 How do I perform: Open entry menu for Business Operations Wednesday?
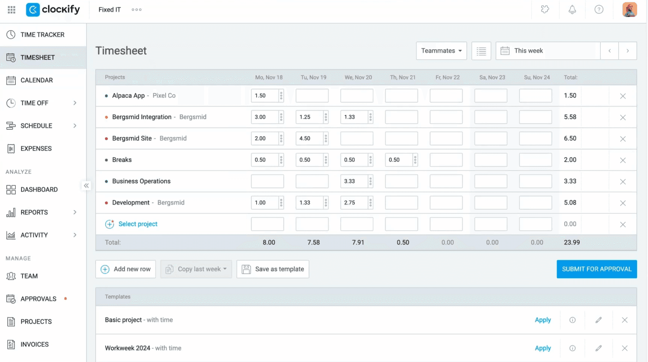[371, 182]
